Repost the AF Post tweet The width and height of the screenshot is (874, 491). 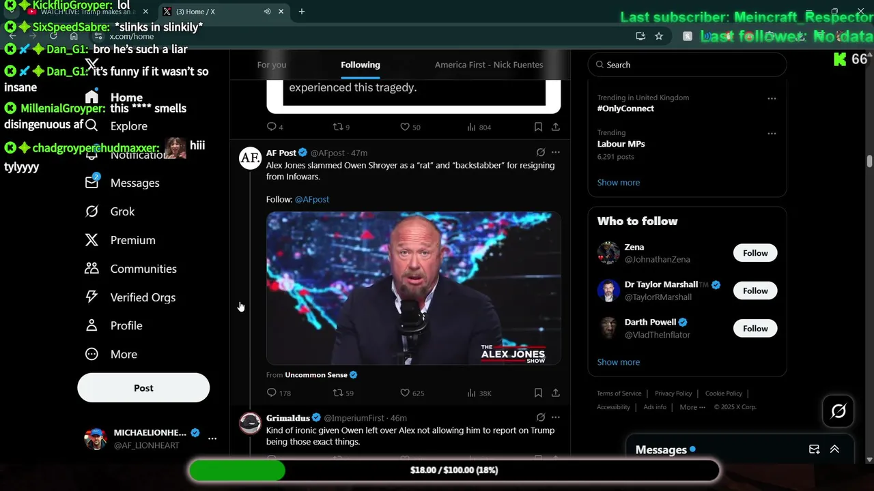pyautogui.click(x=338, y=393)
